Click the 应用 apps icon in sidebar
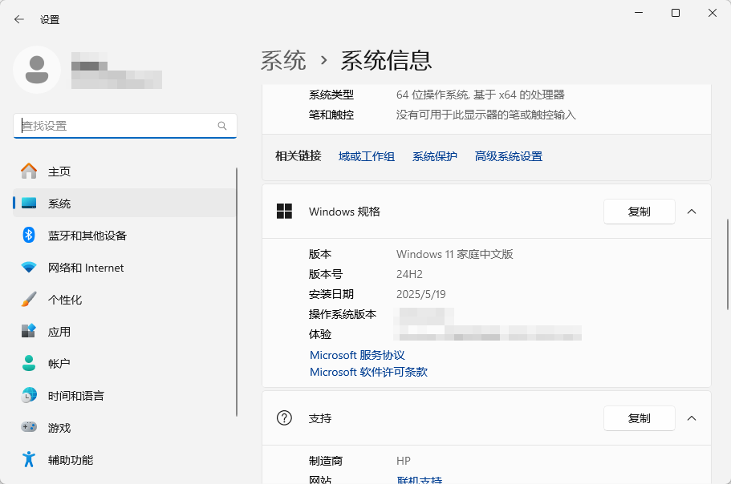The image size is (731, 484). coord(27,331)
